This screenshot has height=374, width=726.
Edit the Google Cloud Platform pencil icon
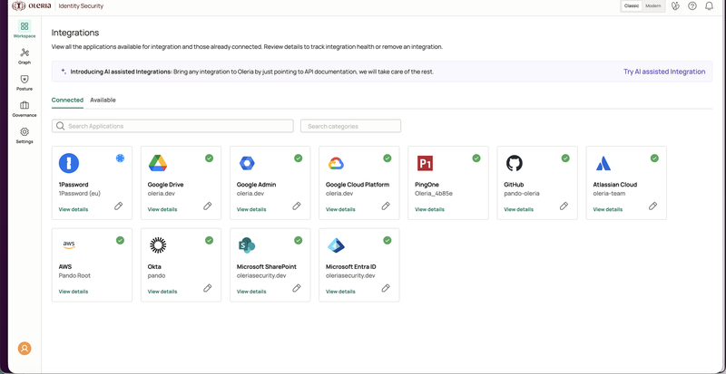pos(386,206)
